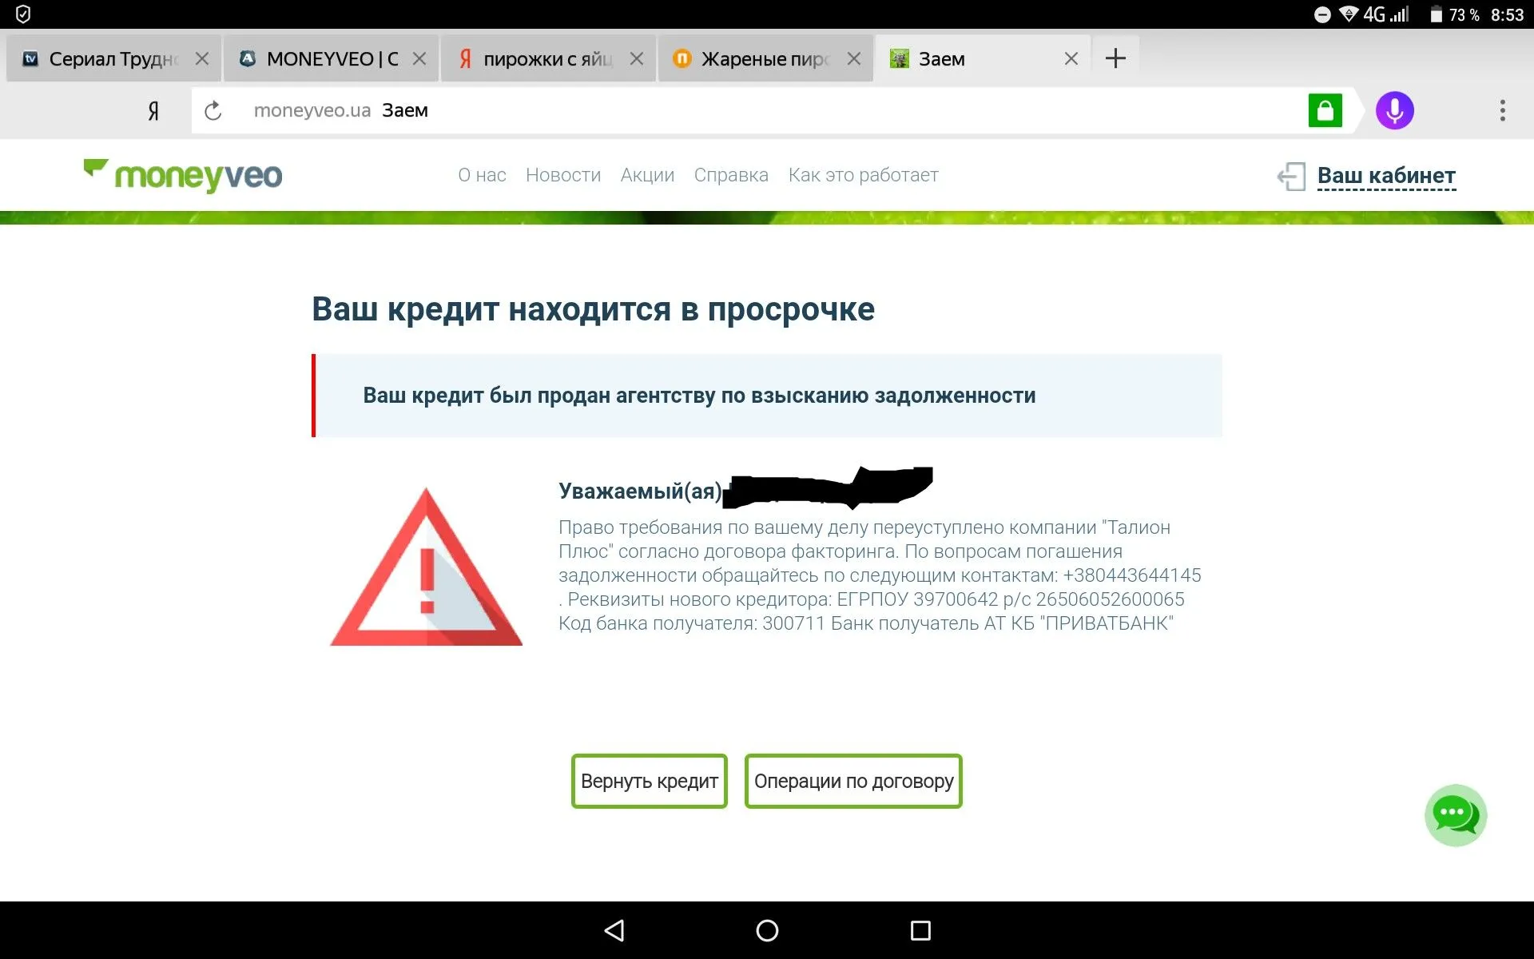The image size is (1534, 959).
Task: Go to Как это работает page
Action: (x=863, y=175)
